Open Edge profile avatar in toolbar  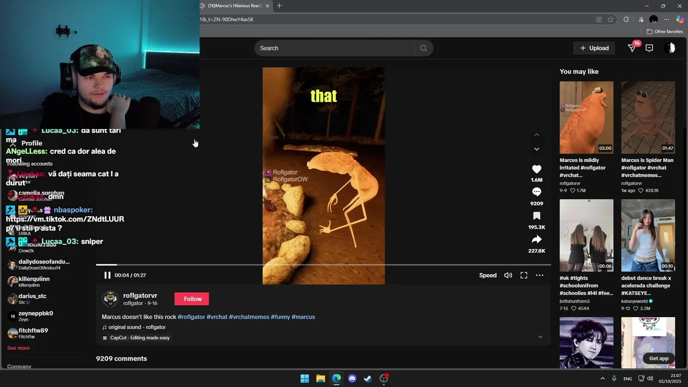coord(654,19)
